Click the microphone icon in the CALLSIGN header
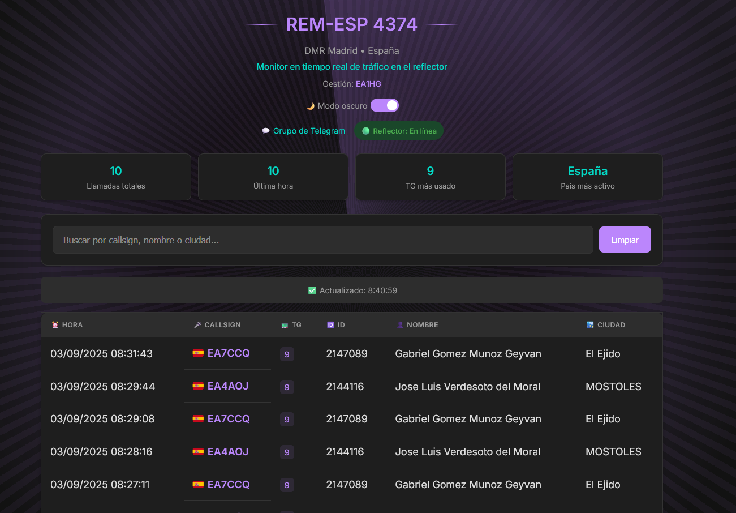 197,325
